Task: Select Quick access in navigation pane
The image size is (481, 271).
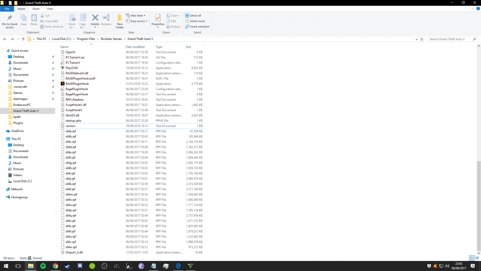Action: point(20,51)
